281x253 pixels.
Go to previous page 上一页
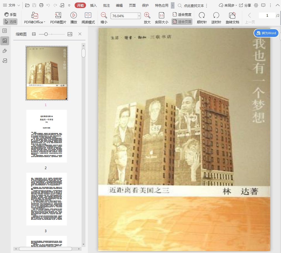250,18
